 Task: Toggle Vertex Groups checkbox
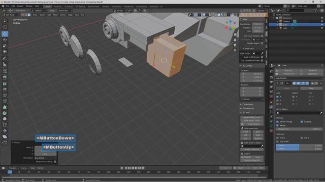tap(278, 122)
